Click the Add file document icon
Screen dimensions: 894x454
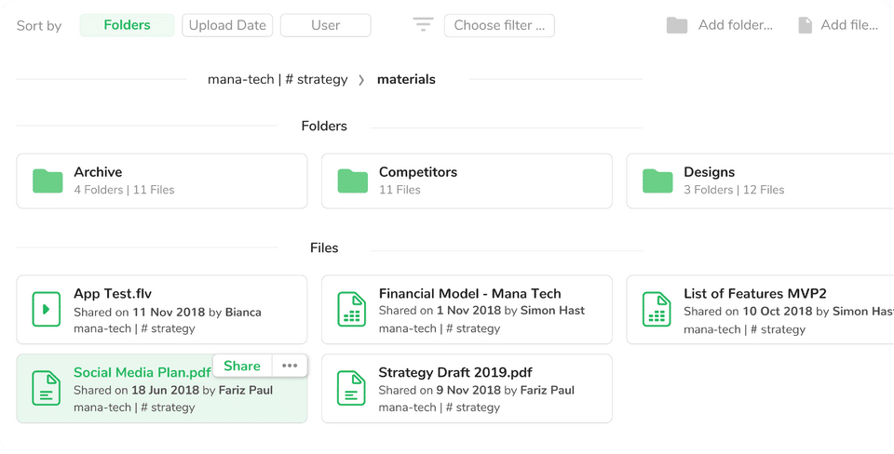click(805, 25)
